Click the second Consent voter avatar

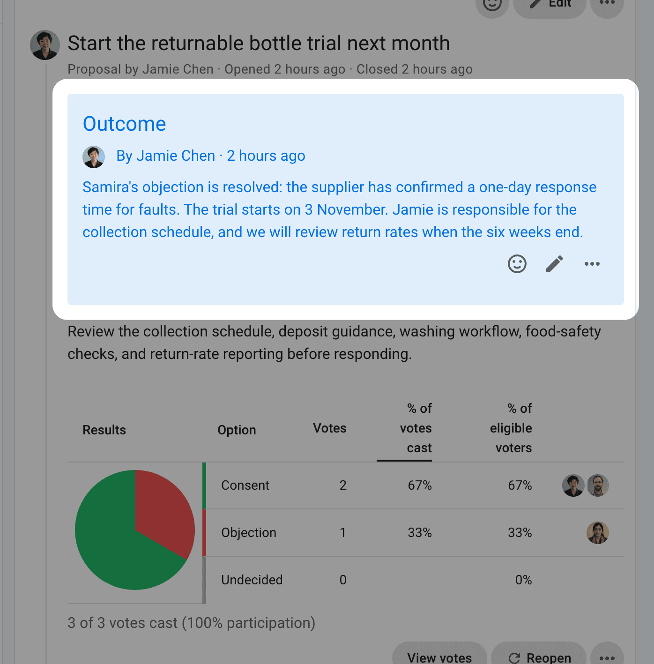(598, 485)
